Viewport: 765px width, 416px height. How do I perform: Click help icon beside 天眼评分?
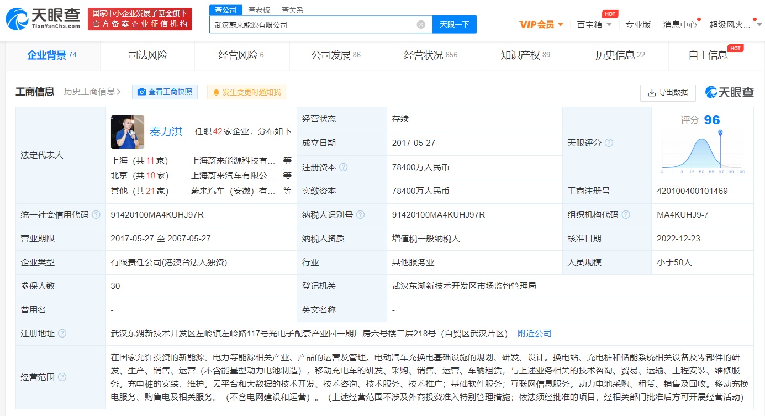[x=609, y=143]
